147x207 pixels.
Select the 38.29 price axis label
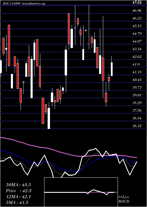[137, 103]
